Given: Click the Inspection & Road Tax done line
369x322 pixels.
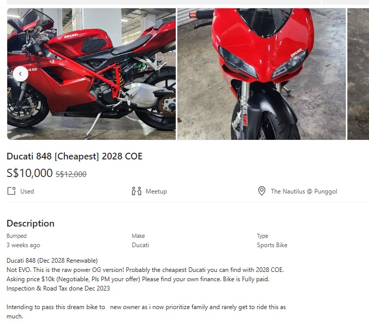Looking at the screenshot, I should point(58,288).
